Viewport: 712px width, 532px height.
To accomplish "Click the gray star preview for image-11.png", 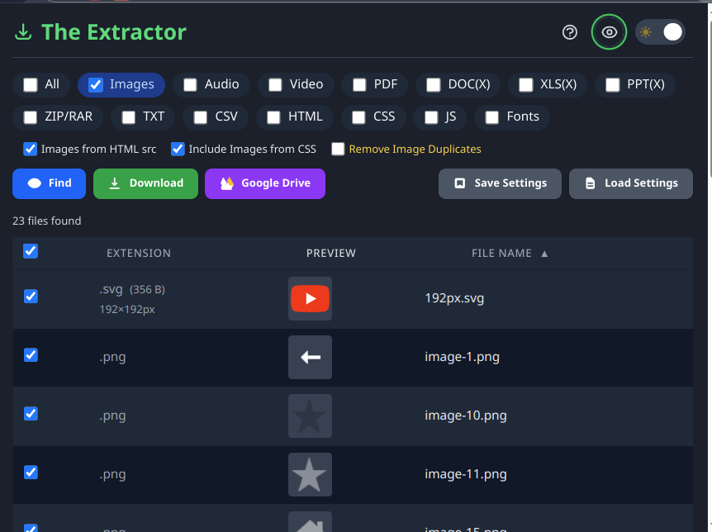I will point(310,474).
